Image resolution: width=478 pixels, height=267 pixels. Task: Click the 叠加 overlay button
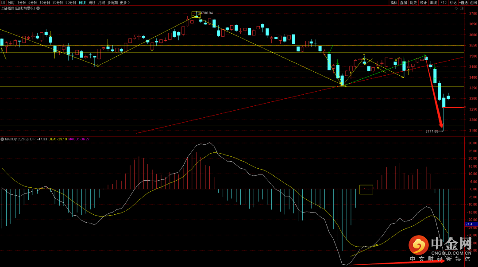coord(403,3)
